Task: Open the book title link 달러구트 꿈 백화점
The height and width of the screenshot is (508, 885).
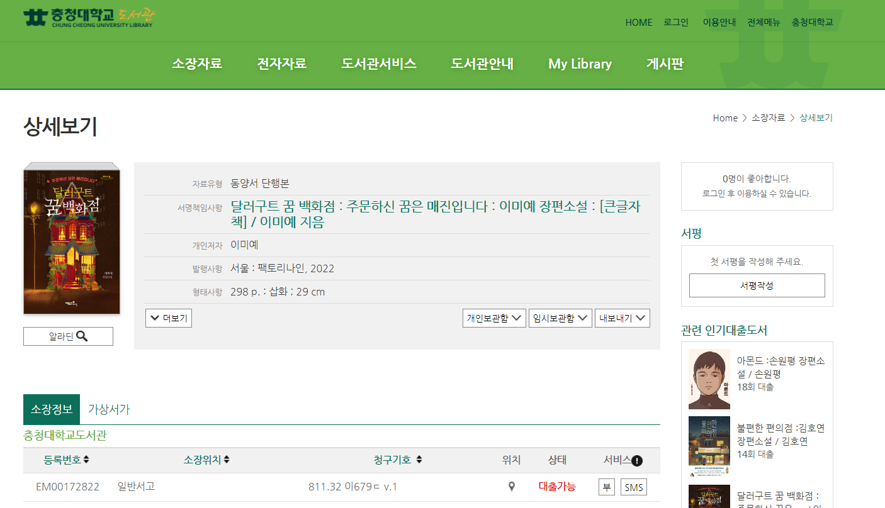Action: click(436, 214)
